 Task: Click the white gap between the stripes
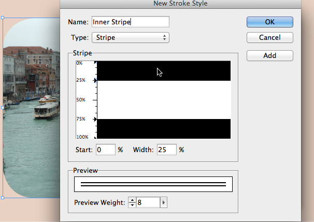[164, 100]
